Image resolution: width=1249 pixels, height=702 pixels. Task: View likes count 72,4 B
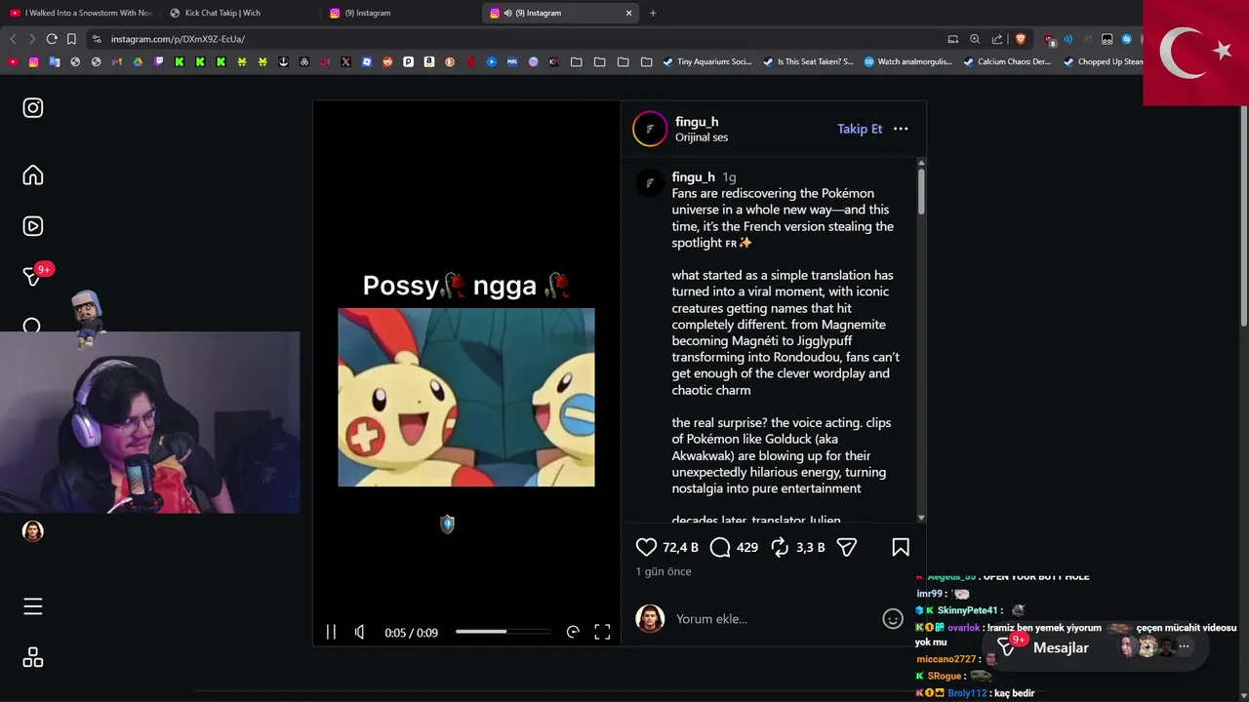pos(680,547)
